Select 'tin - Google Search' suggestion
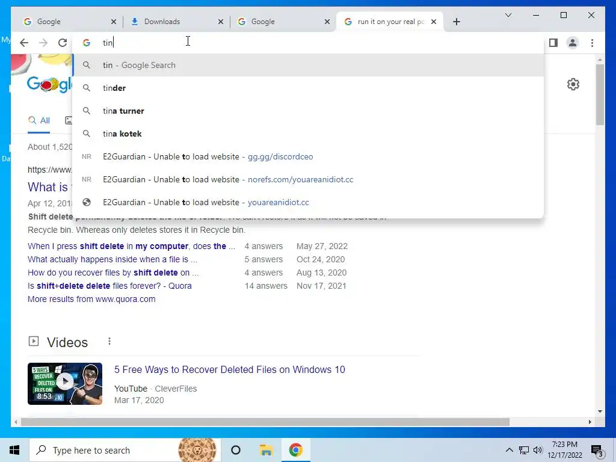The image size is (616, 462). point(309,65)
